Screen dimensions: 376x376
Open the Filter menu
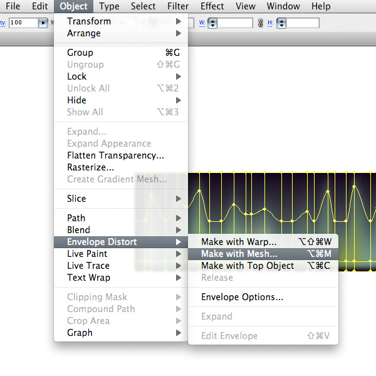(x=178, y=6)
